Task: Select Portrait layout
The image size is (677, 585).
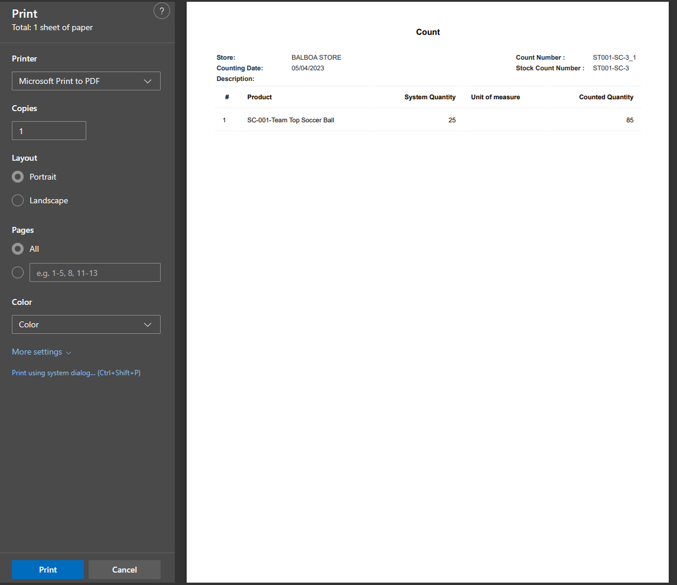Action: pyautogui.click(x=18, y=177)
